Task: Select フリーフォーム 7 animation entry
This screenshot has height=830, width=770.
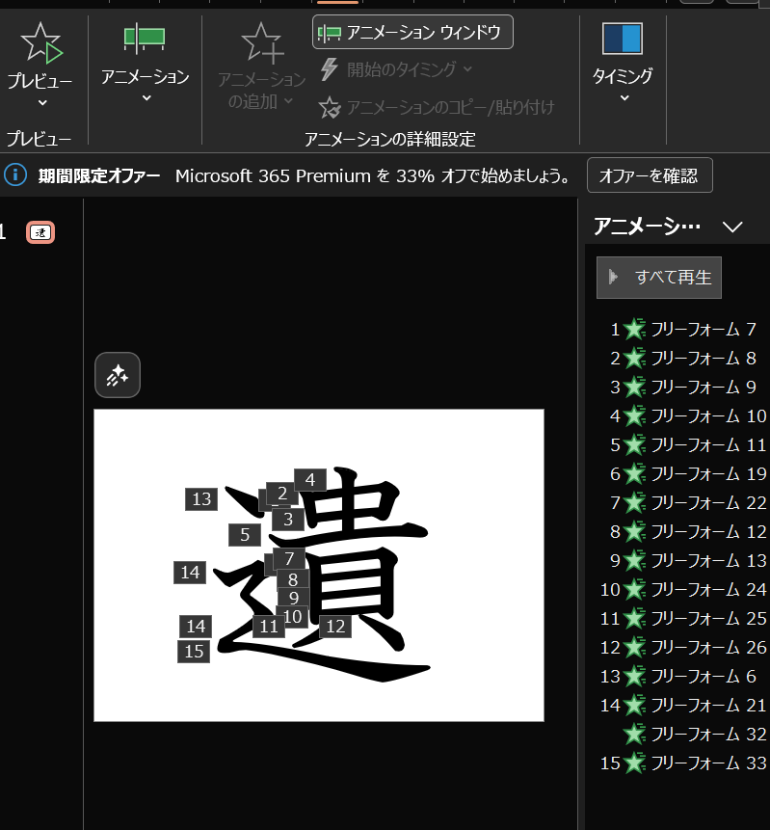Action: tap(683, 330)
